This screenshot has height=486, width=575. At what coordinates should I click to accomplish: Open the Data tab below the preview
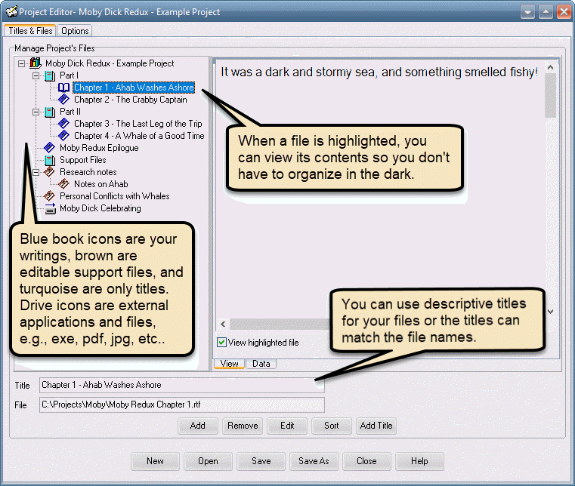[x=261, y=364]
